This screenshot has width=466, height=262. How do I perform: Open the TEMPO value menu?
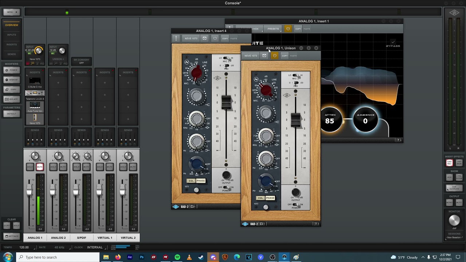click(x=24, y=247)
